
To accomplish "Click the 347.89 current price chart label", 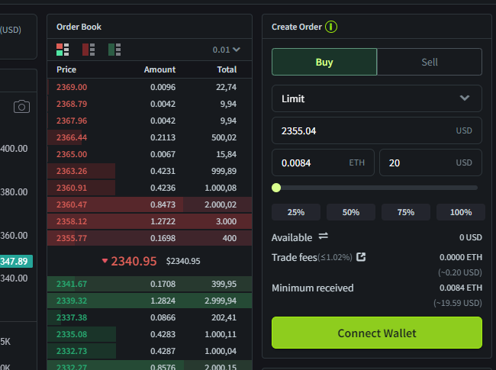I will point(16,261).
